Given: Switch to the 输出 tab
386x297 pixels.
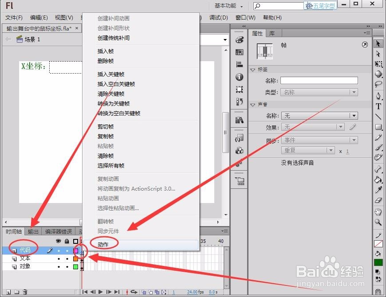Looking at the screenshot, I should click(33, 231).
